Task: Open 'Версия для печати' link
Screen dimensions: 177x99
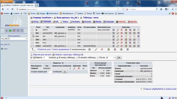Action: [x=42, y=54]
